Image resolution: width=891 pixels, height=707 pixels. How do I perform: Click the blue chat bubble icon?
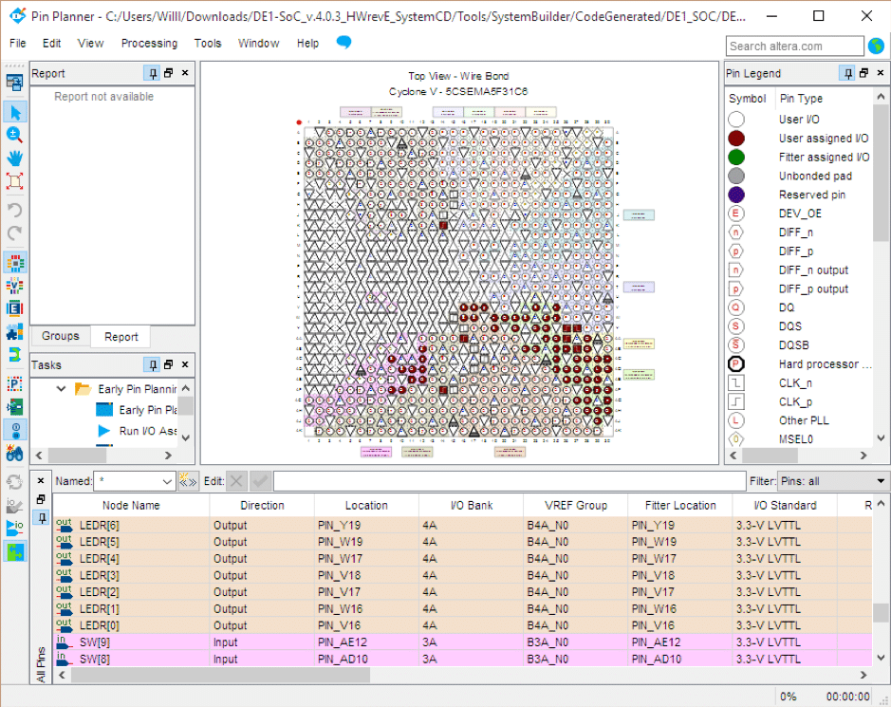343,43
